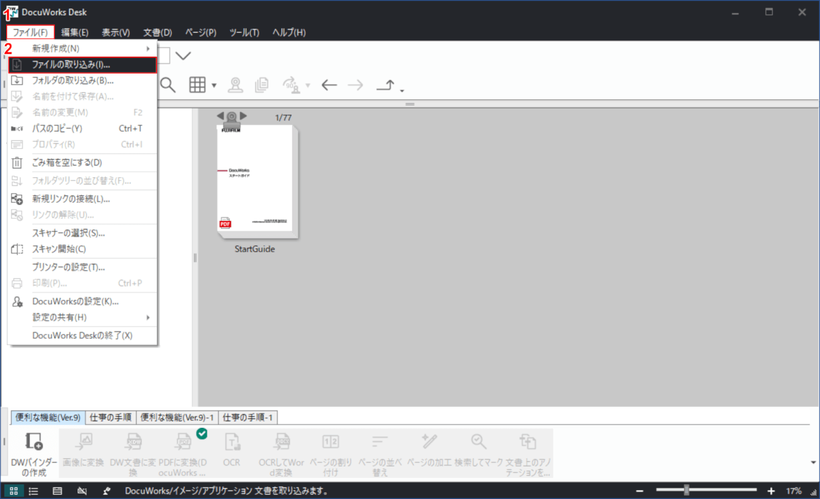Choose DocuWorks Deskの終了(X) entry
Screen dimensions: 820x499
pos(82,336)
